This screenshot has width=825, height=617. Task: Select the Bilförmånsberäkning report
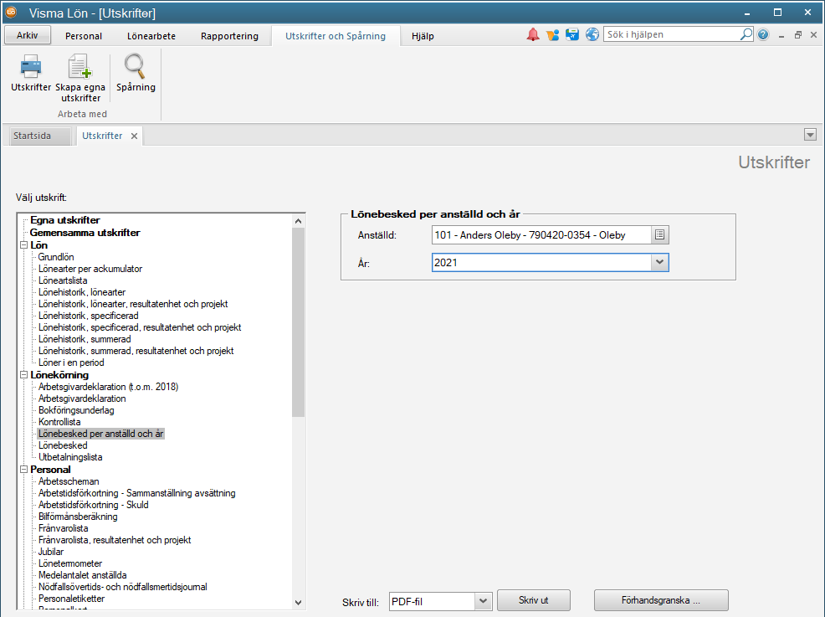77,517
